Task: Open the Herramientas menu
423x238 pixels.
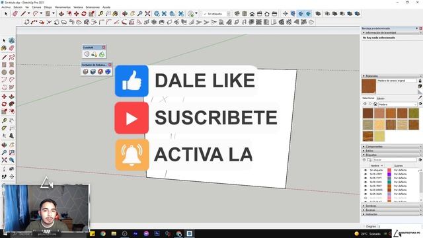Action: (x=63, y=7)
